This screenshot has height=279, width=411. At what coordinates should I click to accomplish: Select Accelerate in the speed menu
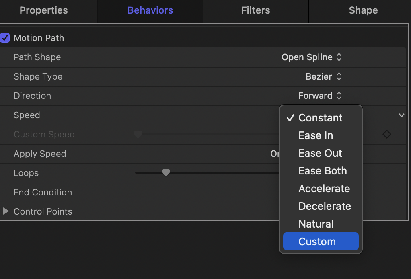coord(324,189)
